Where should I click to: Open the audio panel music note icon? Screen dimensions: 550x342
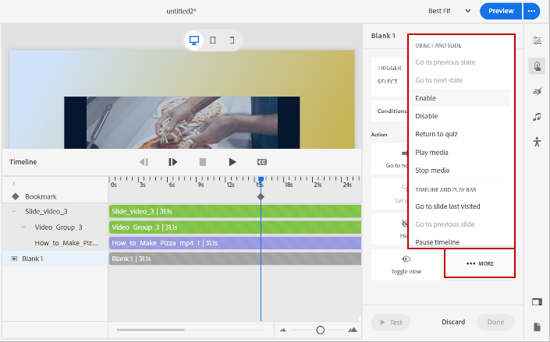click(x=537, y=117)
